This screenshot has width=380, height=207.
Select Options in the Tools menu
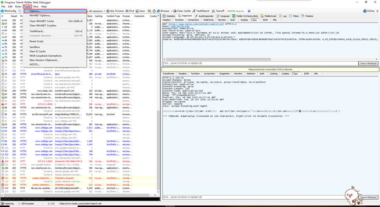click(x=55, y=11)
